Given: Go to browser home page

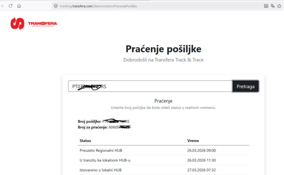Looking at the screenshot, I should coord(19,6).
